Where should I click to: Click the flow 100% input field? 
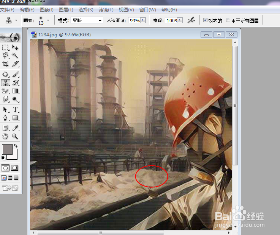coord(171,20)
